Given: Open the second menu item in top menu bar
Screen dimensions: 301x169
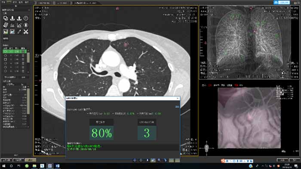Looking at the screenshot, I should point(9,2).
